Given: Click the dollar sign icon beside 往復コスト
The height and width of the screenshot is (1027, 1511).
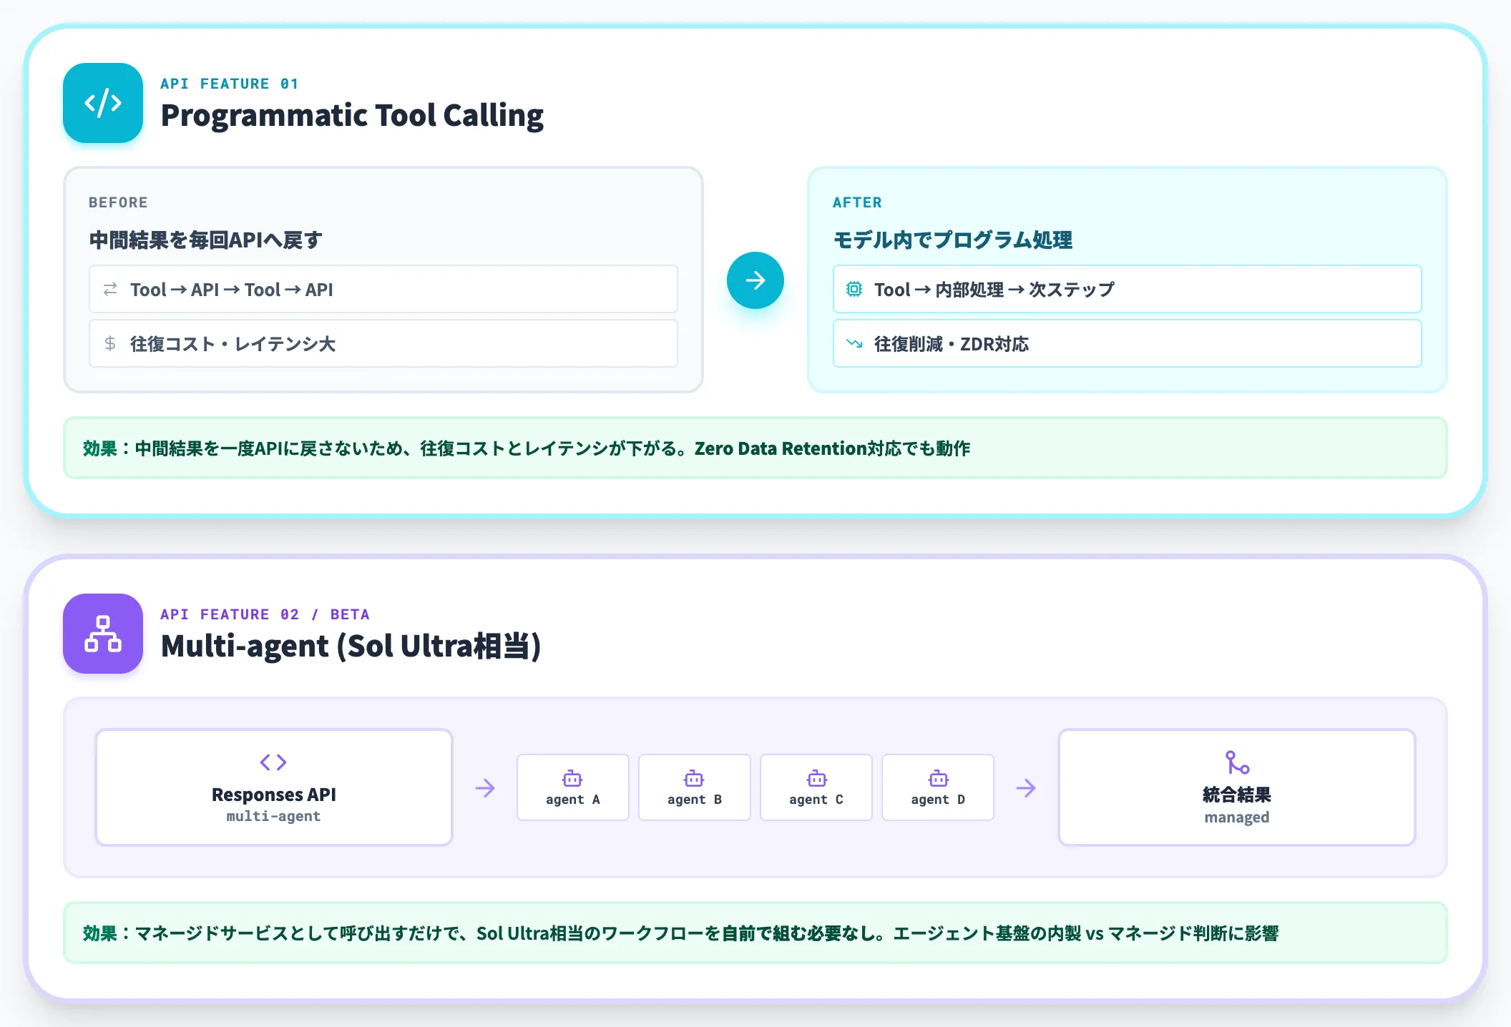Looking at the screenshot, I should coord(110,343).
